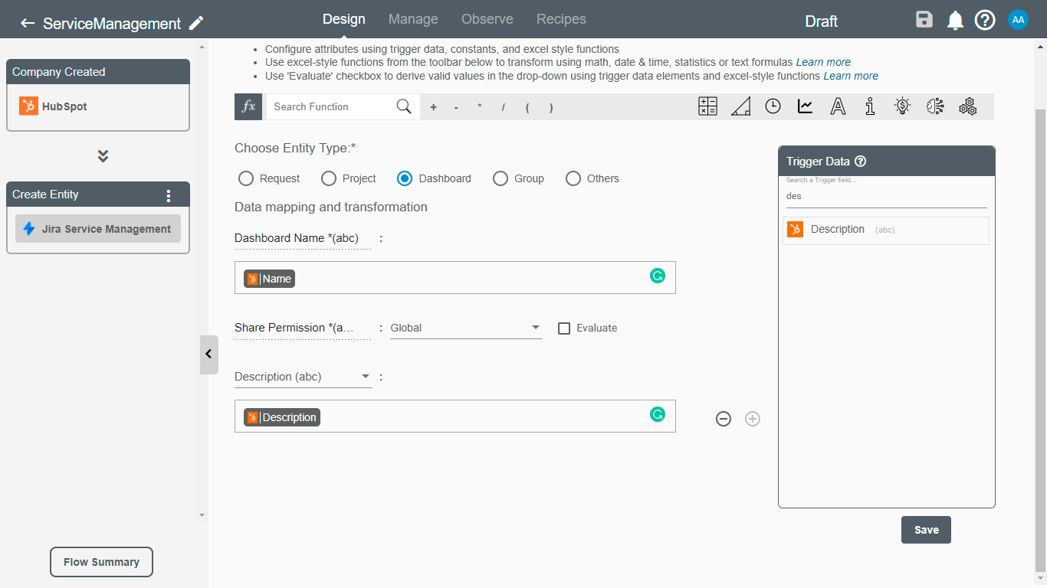The height and width of the screenshot is (588, 1047).
Task: Insert an opening parenthesis
Action: click(x=527, y=107)
